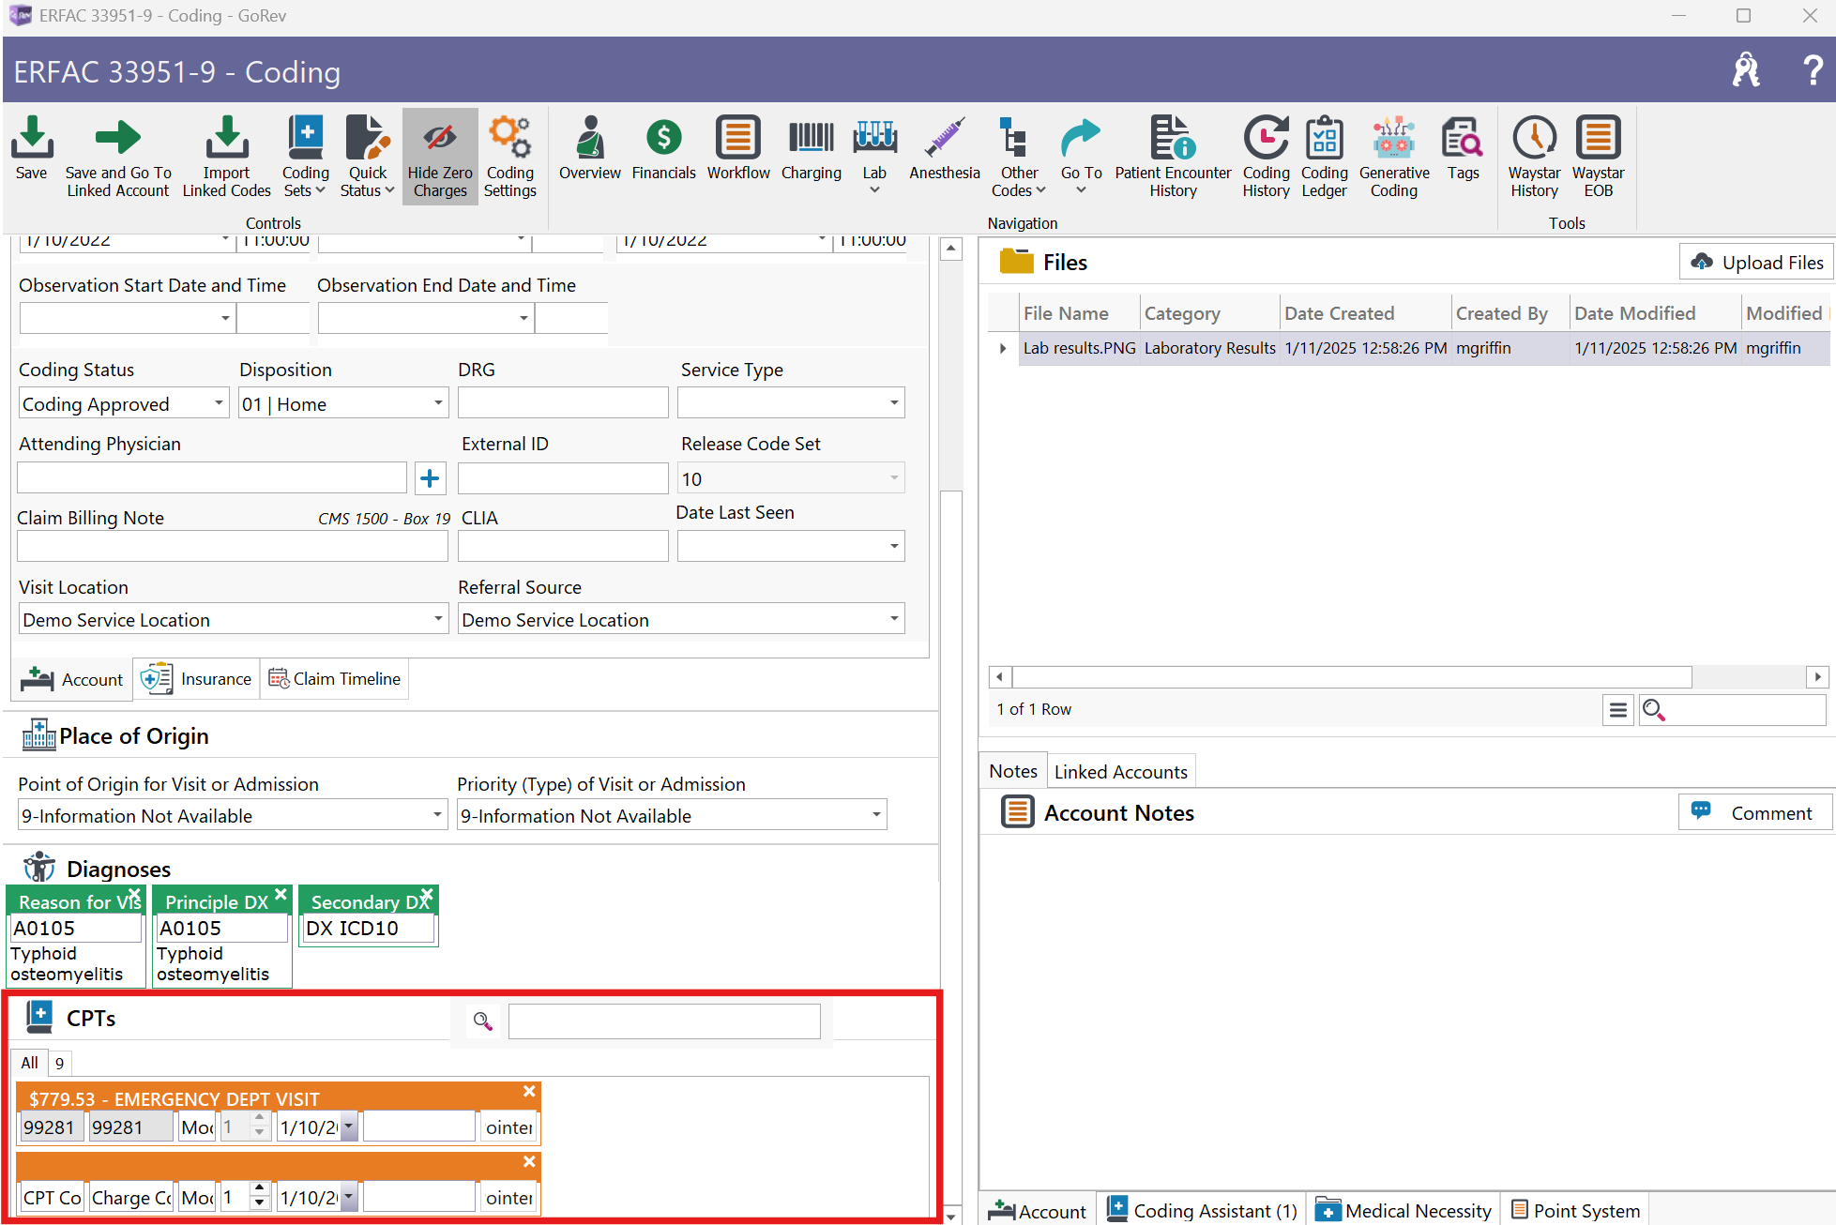
Task: Select the CPTs 9 tab
Action: click(59, 1063)
